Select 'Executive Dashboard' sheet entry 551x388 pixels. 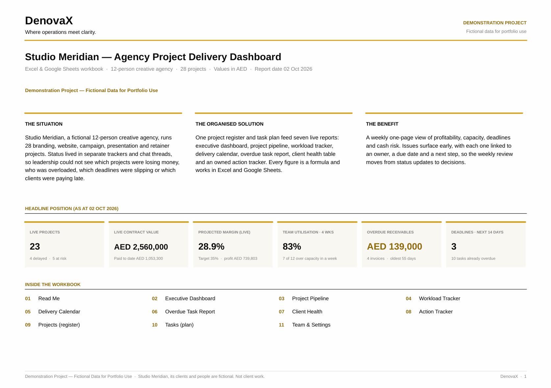184,299
